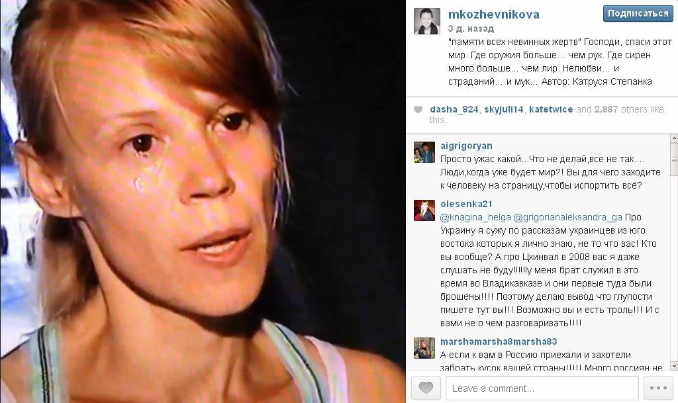Click the small heart icon next to likes list

coord(418,109)
